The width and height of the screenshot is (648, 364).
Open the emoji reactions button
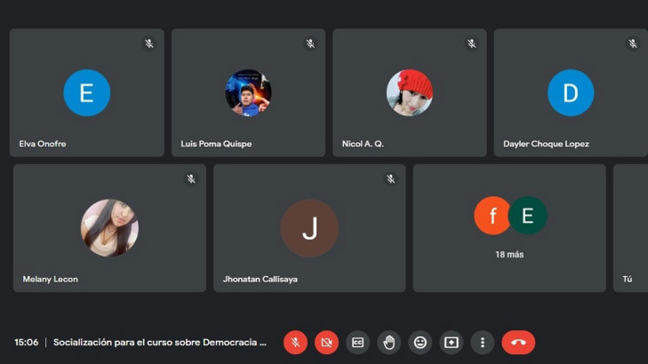420,342
